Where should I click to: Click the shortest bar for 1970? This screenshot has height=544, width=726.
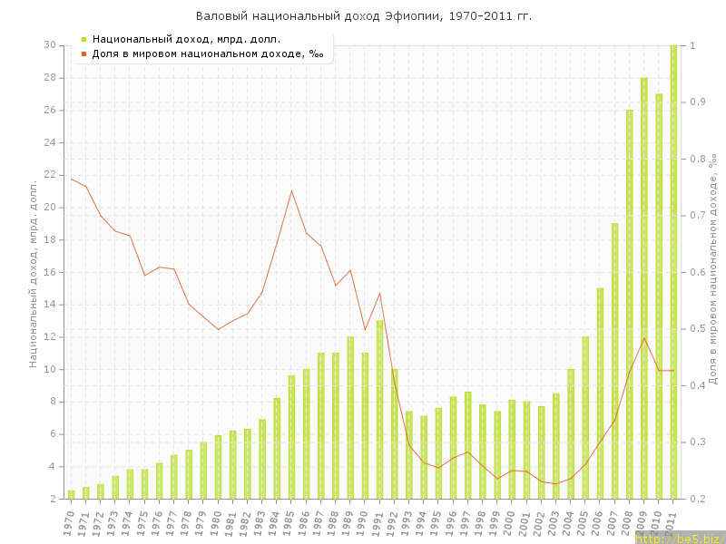71,494
